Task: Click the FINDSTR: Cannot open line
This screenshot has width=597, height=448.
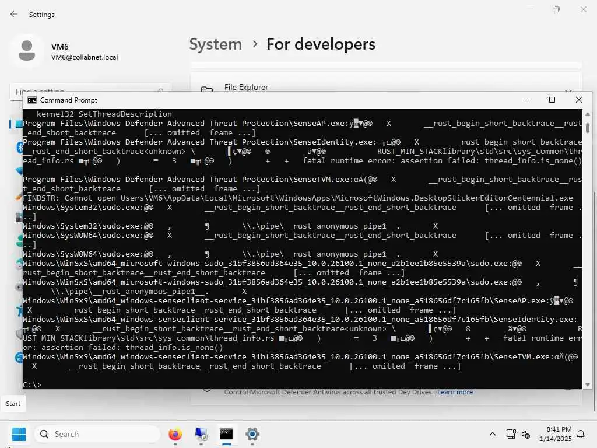Action: pos(298,198)
